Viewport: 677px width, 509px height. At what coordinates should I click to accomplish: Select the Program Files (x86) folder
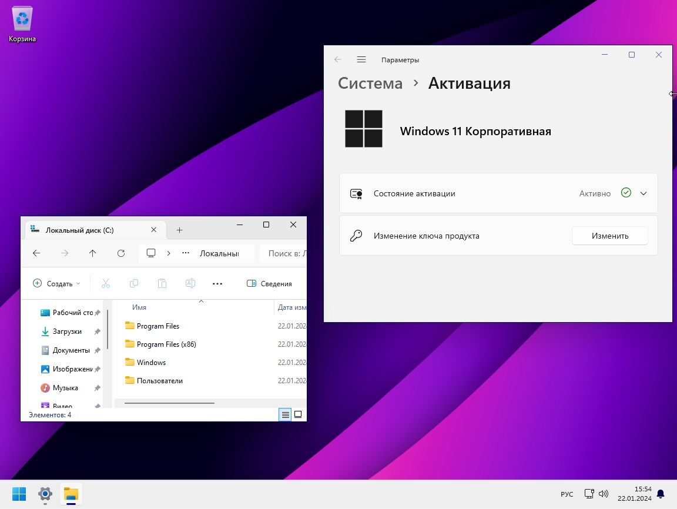pos(160,344)
